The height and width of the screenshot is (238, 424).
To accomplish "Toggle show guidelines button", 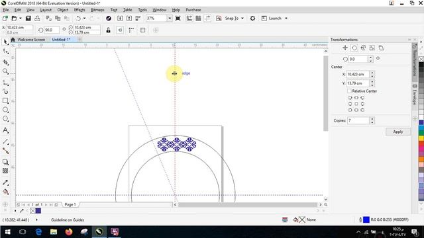I will tap(207, 19).
